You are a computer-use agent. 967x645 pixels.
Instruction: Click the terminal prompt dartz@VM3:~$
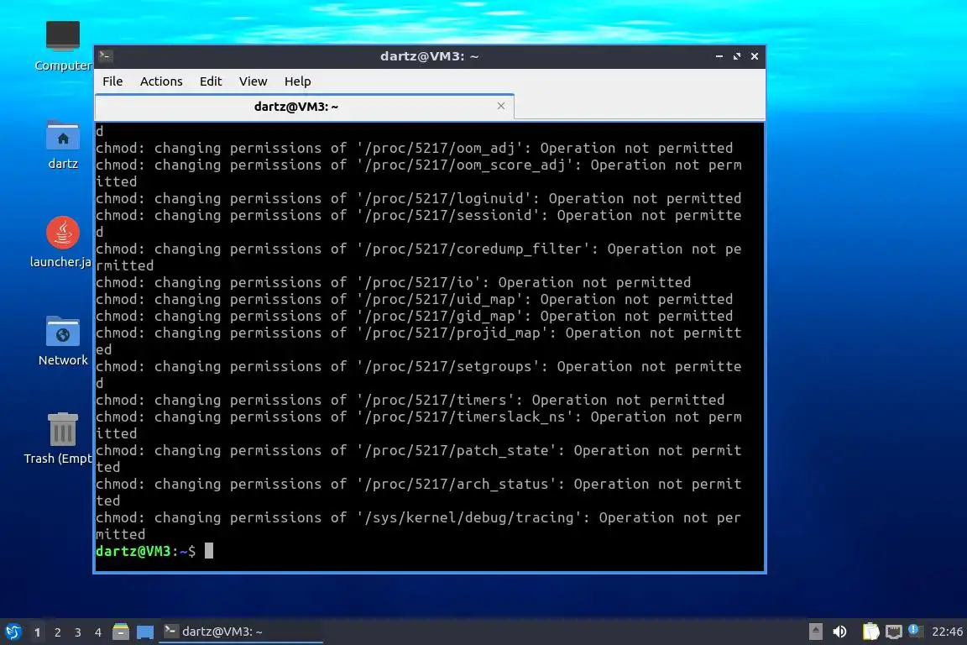[x=145, y=551]
